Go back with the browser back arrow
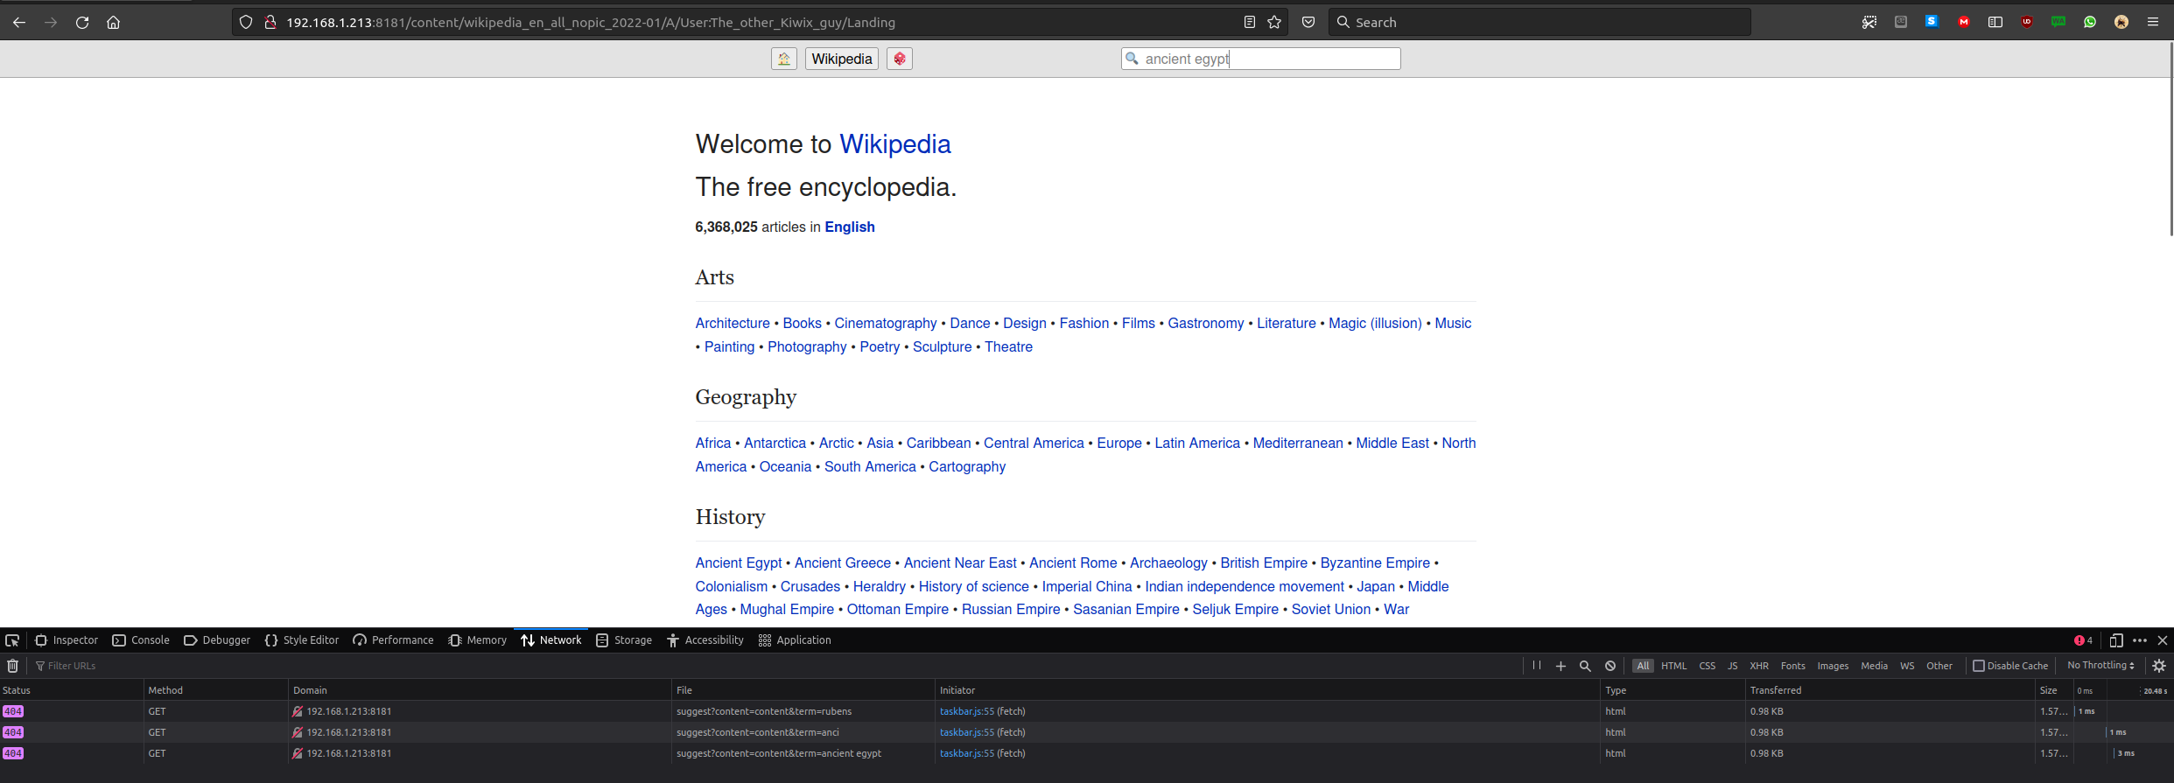 tap(19, 23)
